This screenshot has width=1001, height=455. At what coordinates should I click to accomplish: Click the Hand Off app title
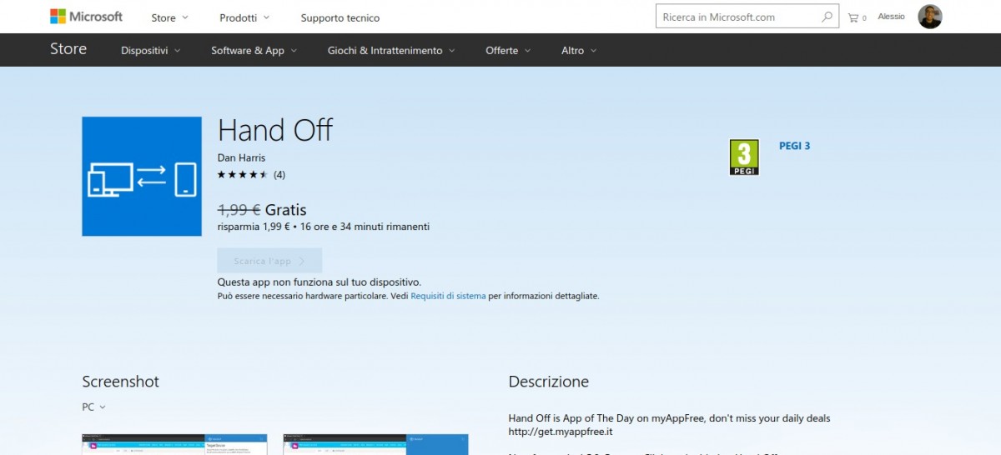click(275, 131)
